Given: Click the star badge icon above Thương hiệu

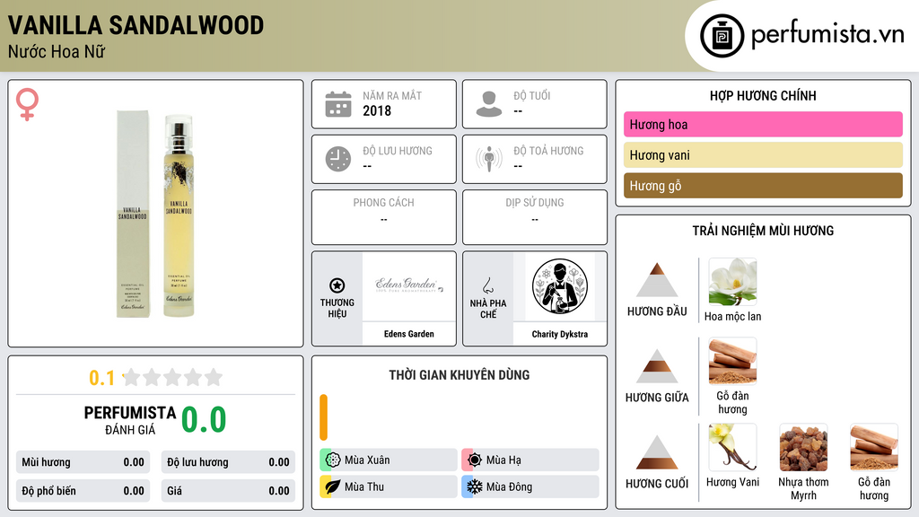Looking at the screenshot, I should point(337,285).
